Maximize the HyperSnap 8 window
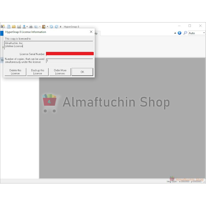The image size is (206, 206). click(190, 26)
